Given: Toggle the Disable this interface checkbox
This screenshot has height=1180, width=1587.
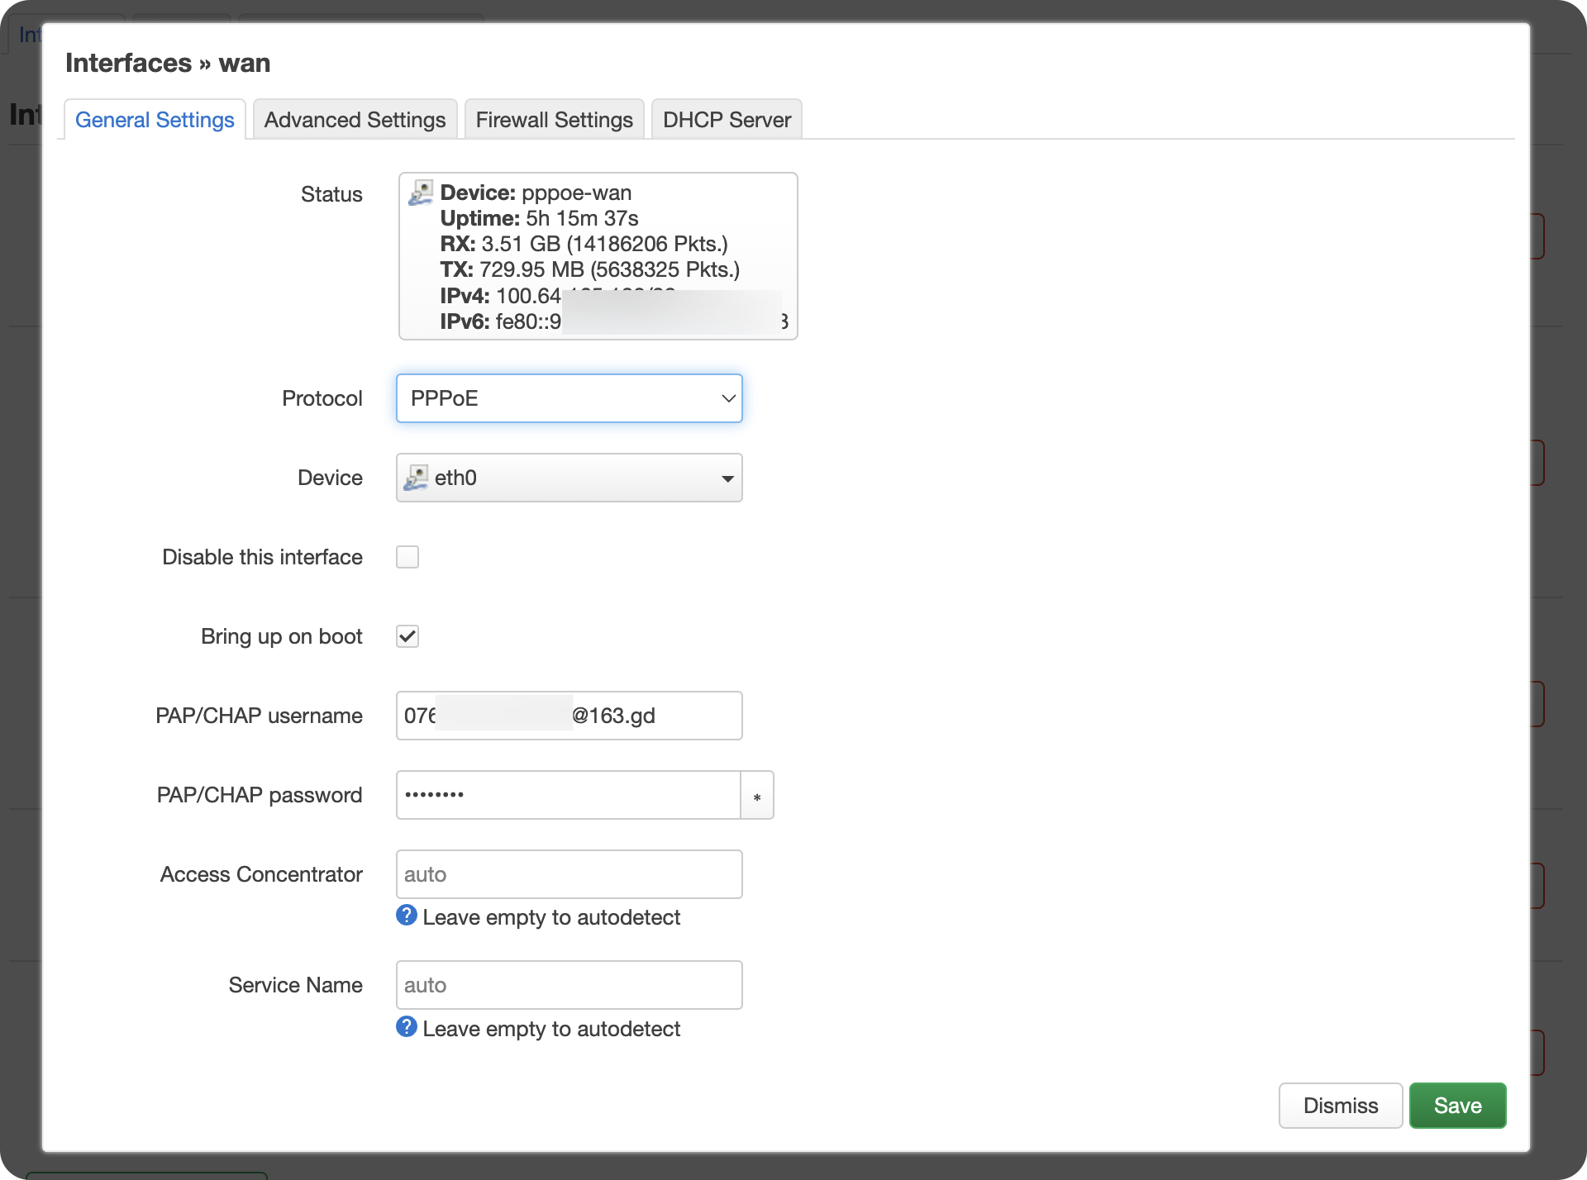Looking at the screenshot, I should point(407,557).
